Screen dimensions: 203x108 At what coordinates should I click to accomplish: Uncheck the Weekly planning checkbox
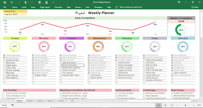point(4,55)
